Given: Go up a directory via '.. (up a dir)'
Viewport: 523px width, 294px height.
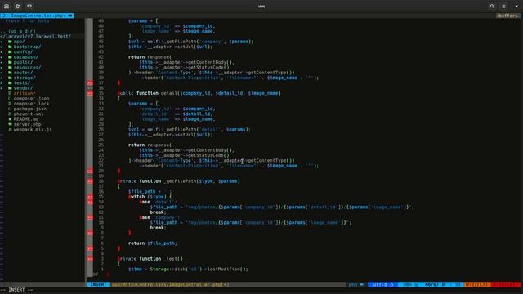Looking at the screenshot, I should pos(18,31).
